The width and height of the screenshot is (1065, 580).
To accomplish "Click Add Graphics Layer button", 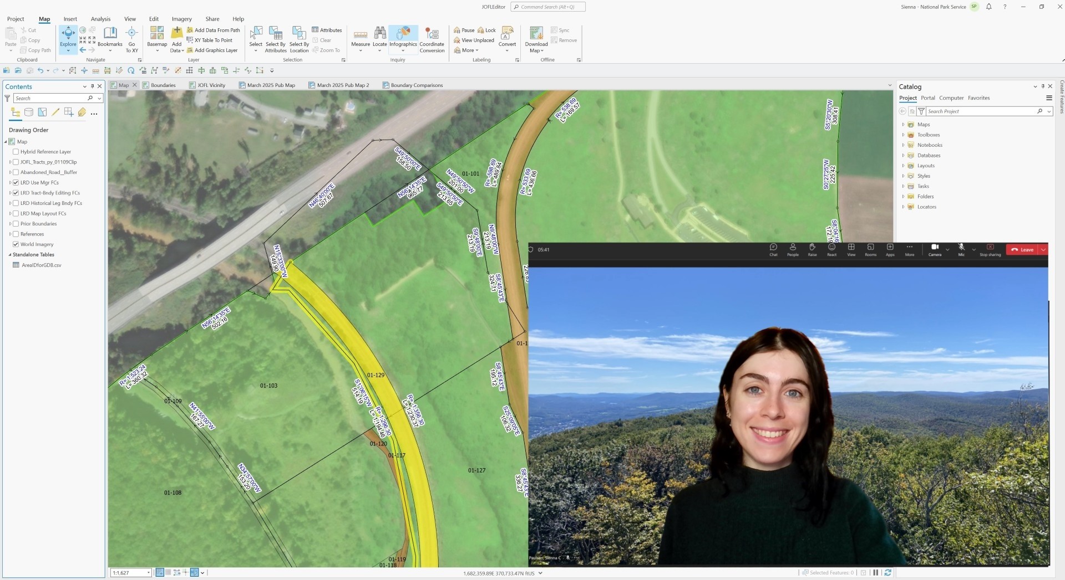I will pos(212,50).
